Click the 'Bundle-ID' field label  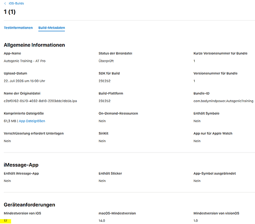pos(201,93)
